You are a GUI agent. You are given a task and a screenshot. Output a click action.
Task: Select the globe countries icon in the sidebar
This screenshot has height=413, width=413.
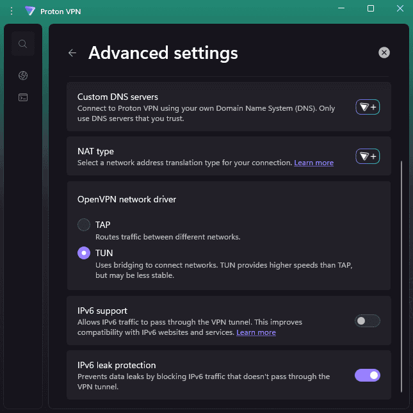tap(23, 76)
